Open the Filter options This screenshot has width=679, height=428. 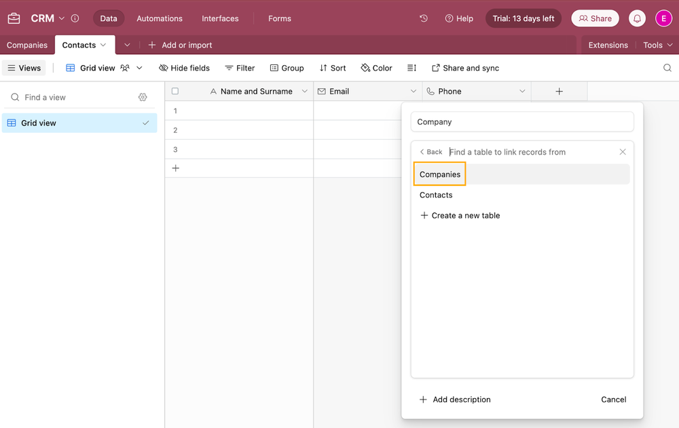coord(240,68)
